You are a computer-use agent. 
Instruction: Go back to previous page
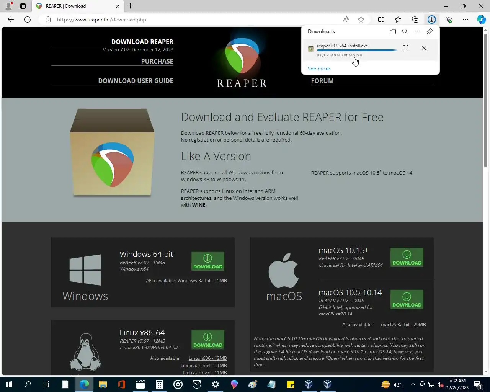point(11,20)
